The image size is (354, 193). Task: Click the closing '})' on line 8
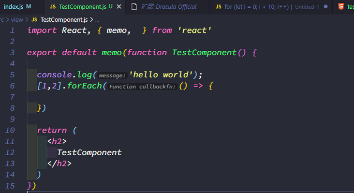click(x=42, y=108)
